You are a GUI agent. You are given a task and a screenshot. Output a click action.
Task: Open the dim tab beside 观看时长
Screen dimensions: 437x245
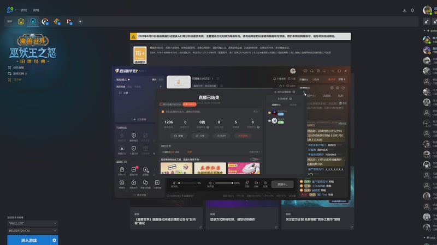point(293,105)
